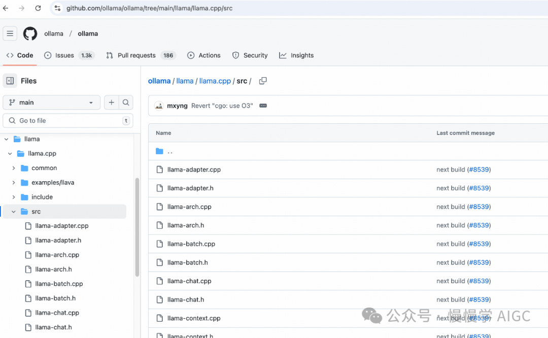The height and width of the screenshot is (338, 548).
Task: Go back with the browser back arrow
Action: (x=6, y=8)
